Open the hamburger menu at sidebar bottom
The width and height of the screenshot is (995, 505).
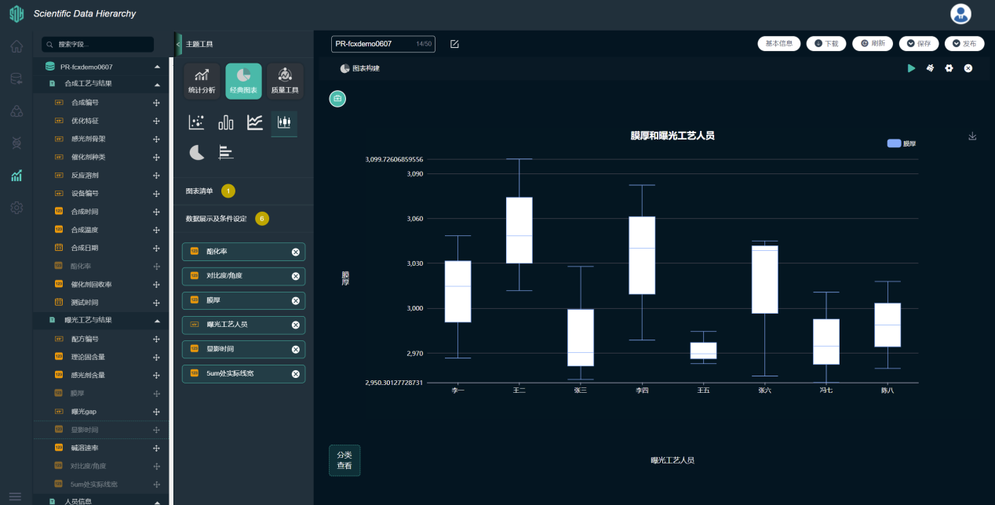[x=16, y=496]
